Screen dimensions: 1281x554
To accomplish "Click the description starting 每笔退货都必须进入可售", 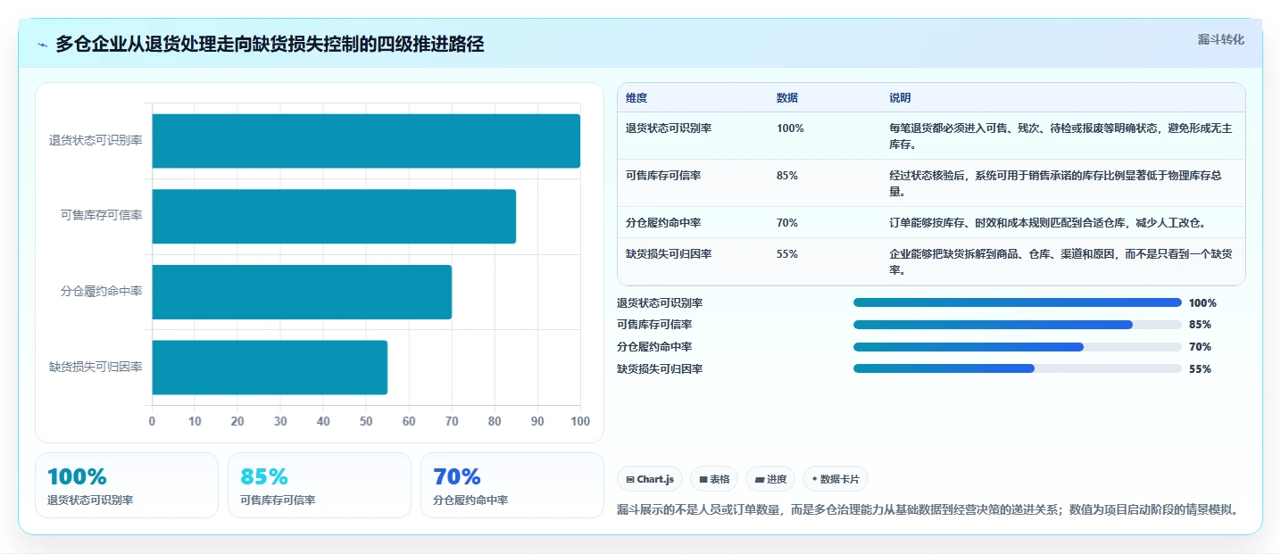I will click(1061, 136).
